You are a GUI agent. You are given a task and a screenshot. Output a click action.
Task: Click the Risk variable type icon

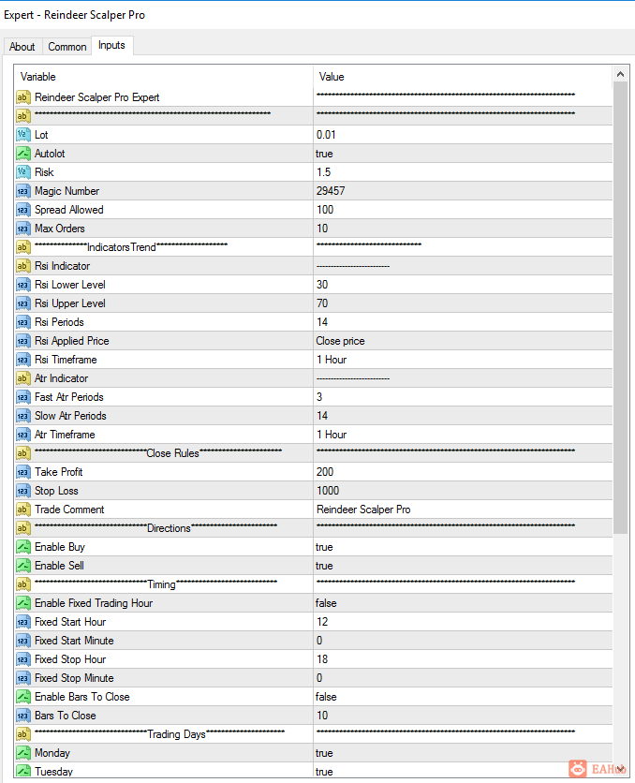(23, 172)
